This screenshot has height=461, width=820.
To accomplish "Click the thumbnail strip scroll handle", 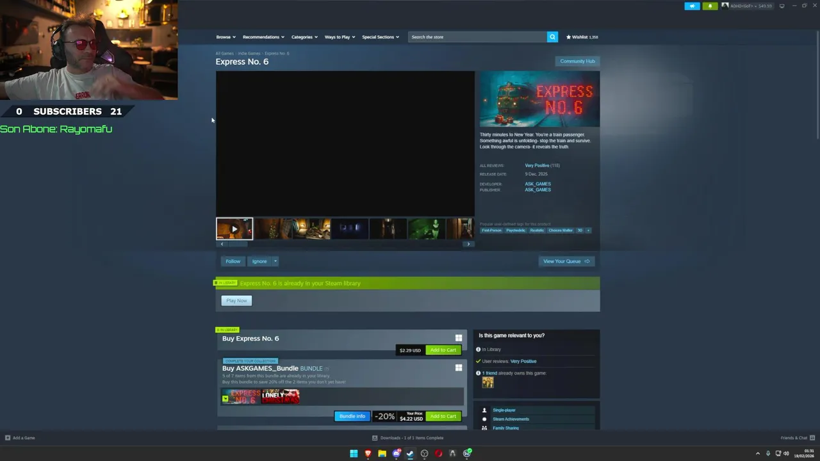I will click(238, 244).
